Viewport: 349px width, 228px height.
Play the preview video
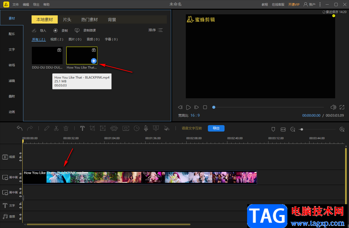click(188, 107)
